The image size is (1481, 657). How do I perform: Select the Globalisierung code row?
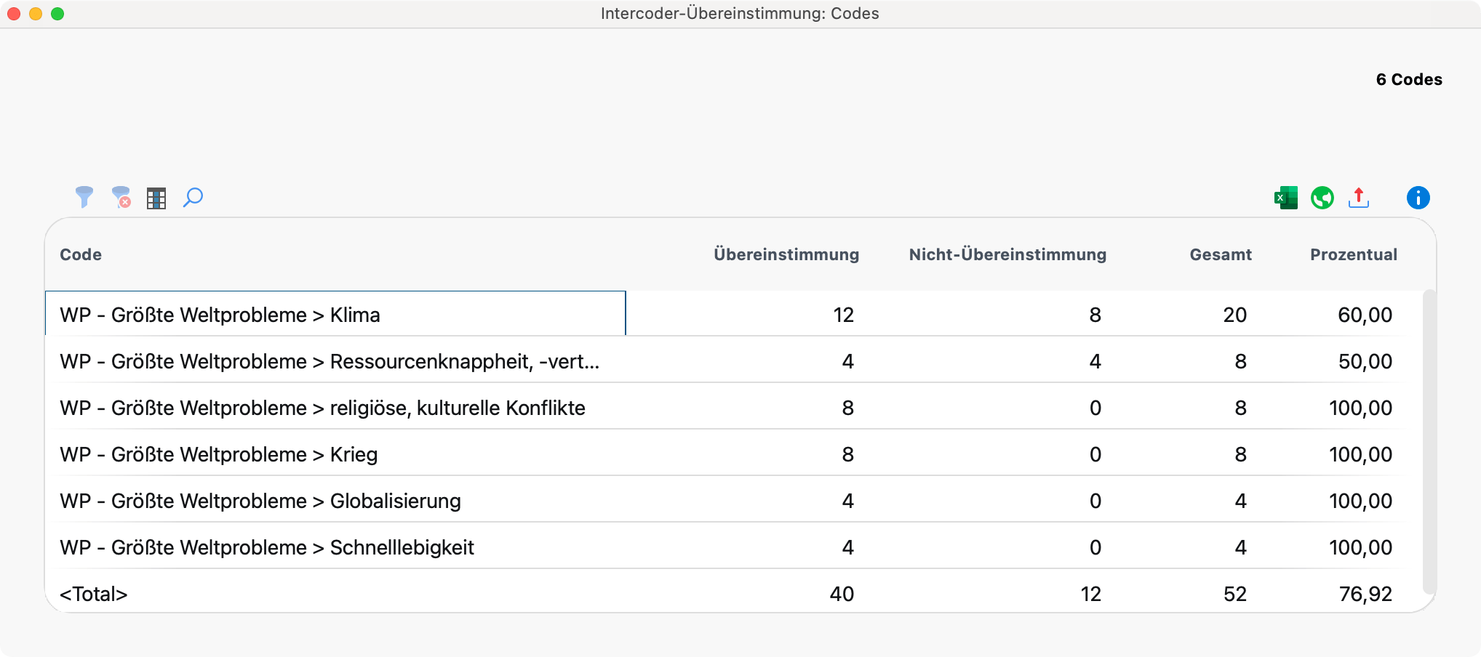point(260,501)
